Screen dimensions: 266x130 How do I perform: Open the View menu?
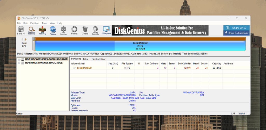52,23
